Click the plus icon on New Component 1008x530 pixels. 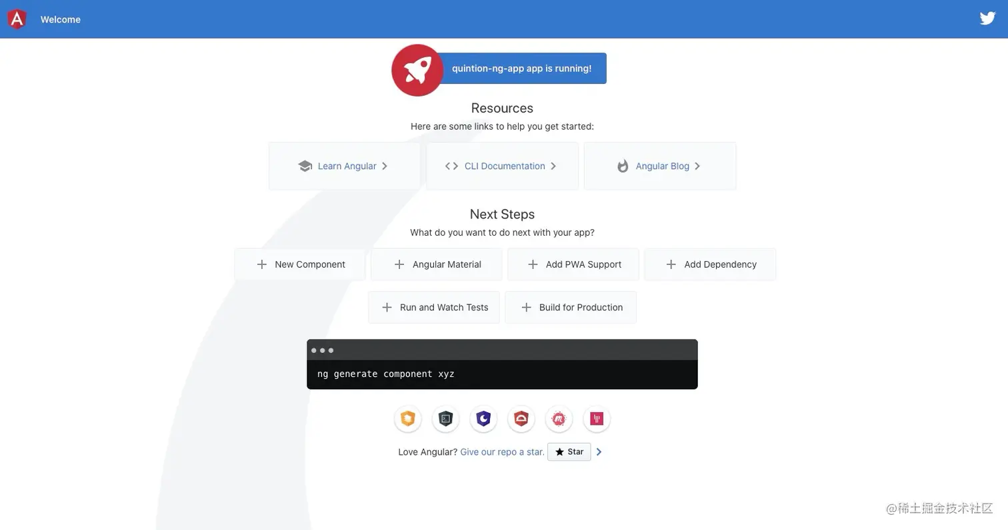point(262,264)
